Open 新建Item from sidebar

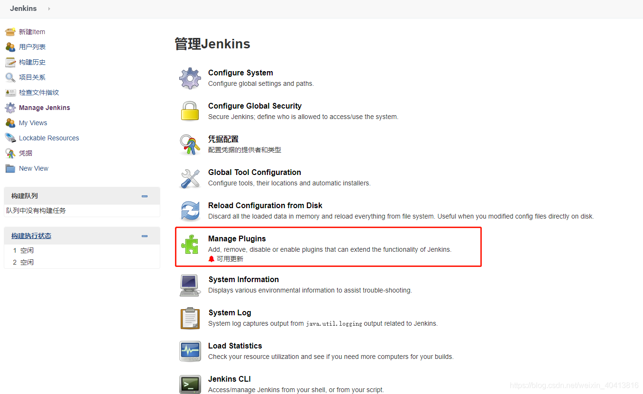32,32
